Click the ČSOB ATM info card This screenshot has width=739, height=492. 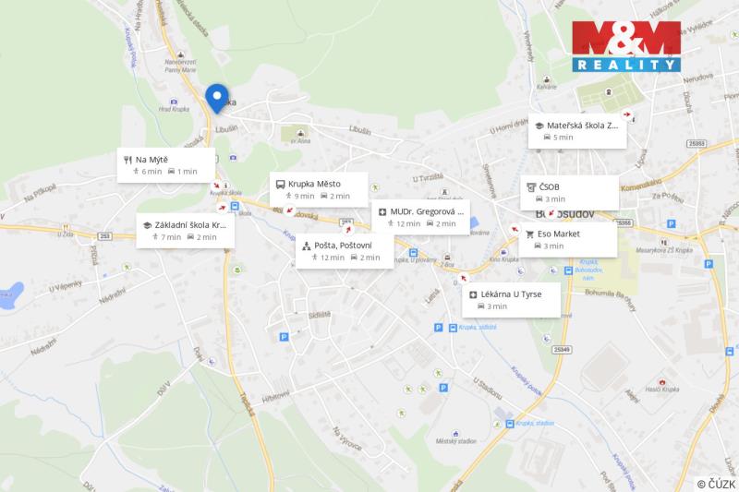pyautogui.click(x=569, y=193)
